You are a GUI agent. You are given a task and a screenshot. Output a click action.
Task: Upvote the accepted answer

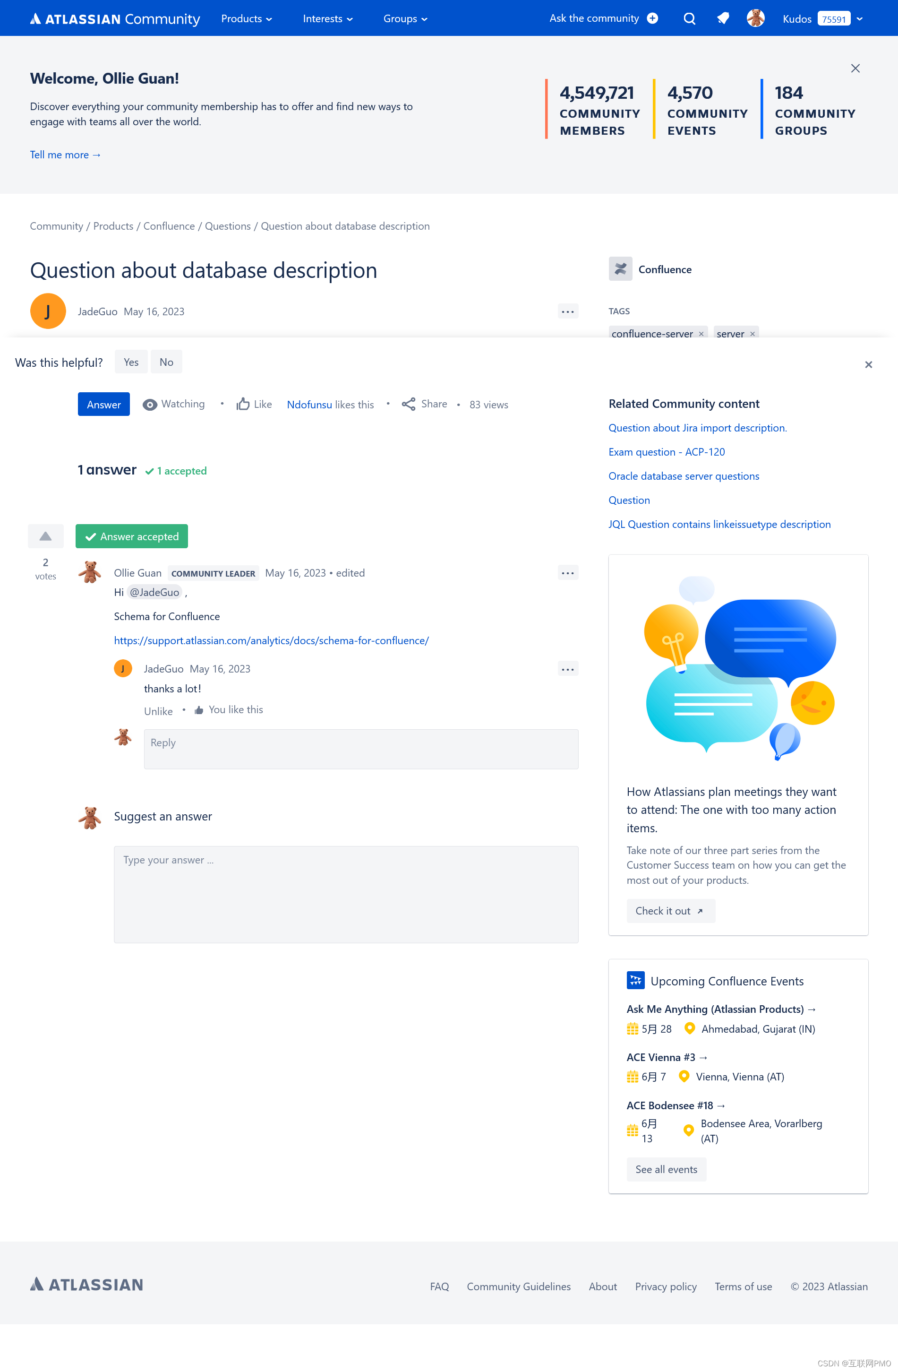coord(45,536)
